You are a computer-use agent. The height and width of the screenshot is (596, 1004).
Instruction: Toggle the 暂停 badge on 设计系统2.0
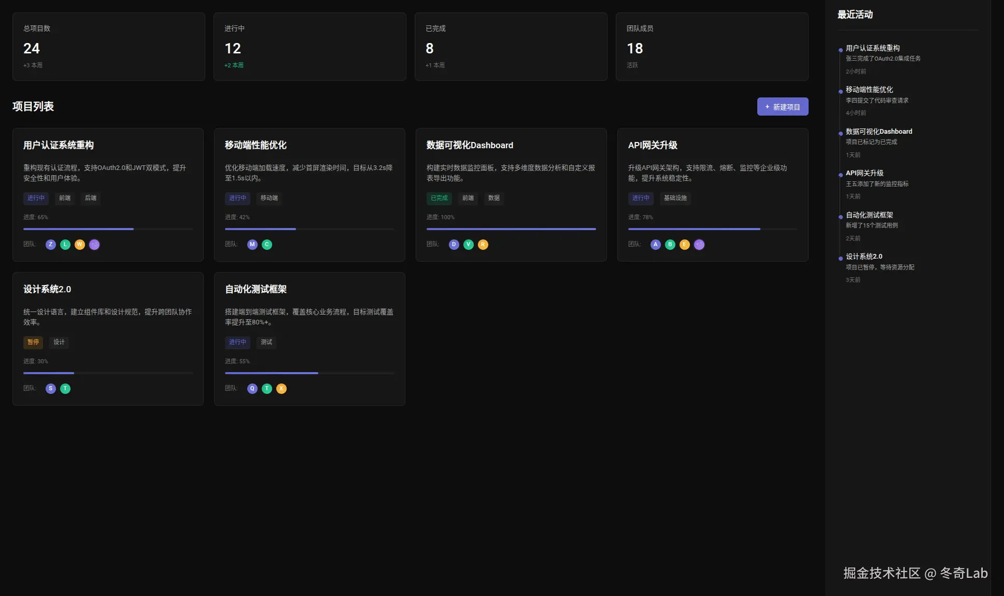33,342
